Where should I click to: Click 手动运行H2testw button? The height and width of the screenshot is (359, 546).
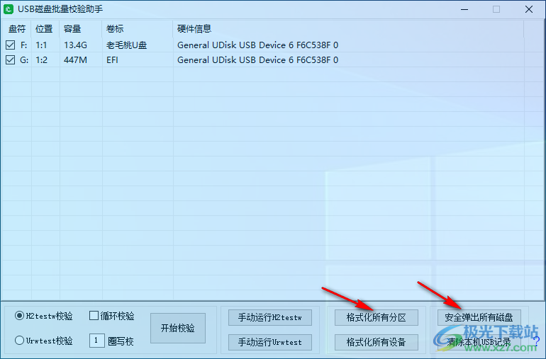(270, 317)
